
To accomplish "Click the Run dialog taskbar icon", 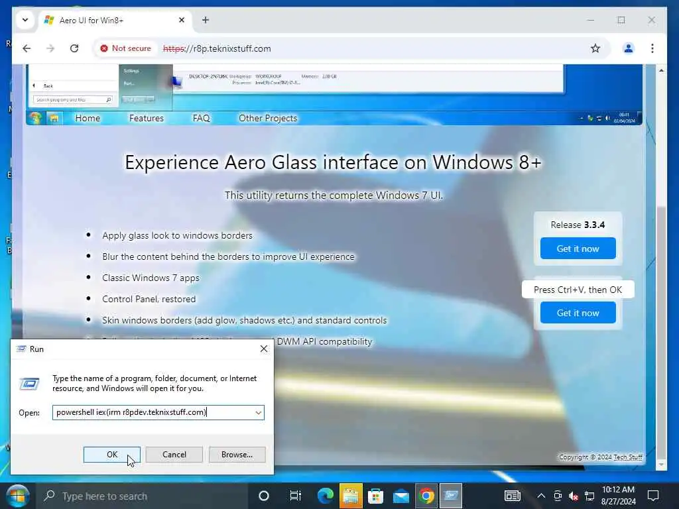I will click(451, 496).
